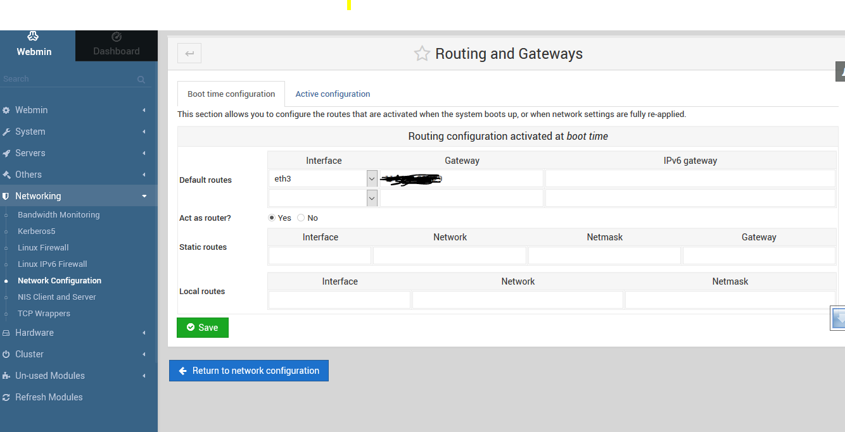Image resolution: width=845 pixels, height=432 pixels.
Task: Click the Hardware drive icon in sidebar
Action: 6,333
